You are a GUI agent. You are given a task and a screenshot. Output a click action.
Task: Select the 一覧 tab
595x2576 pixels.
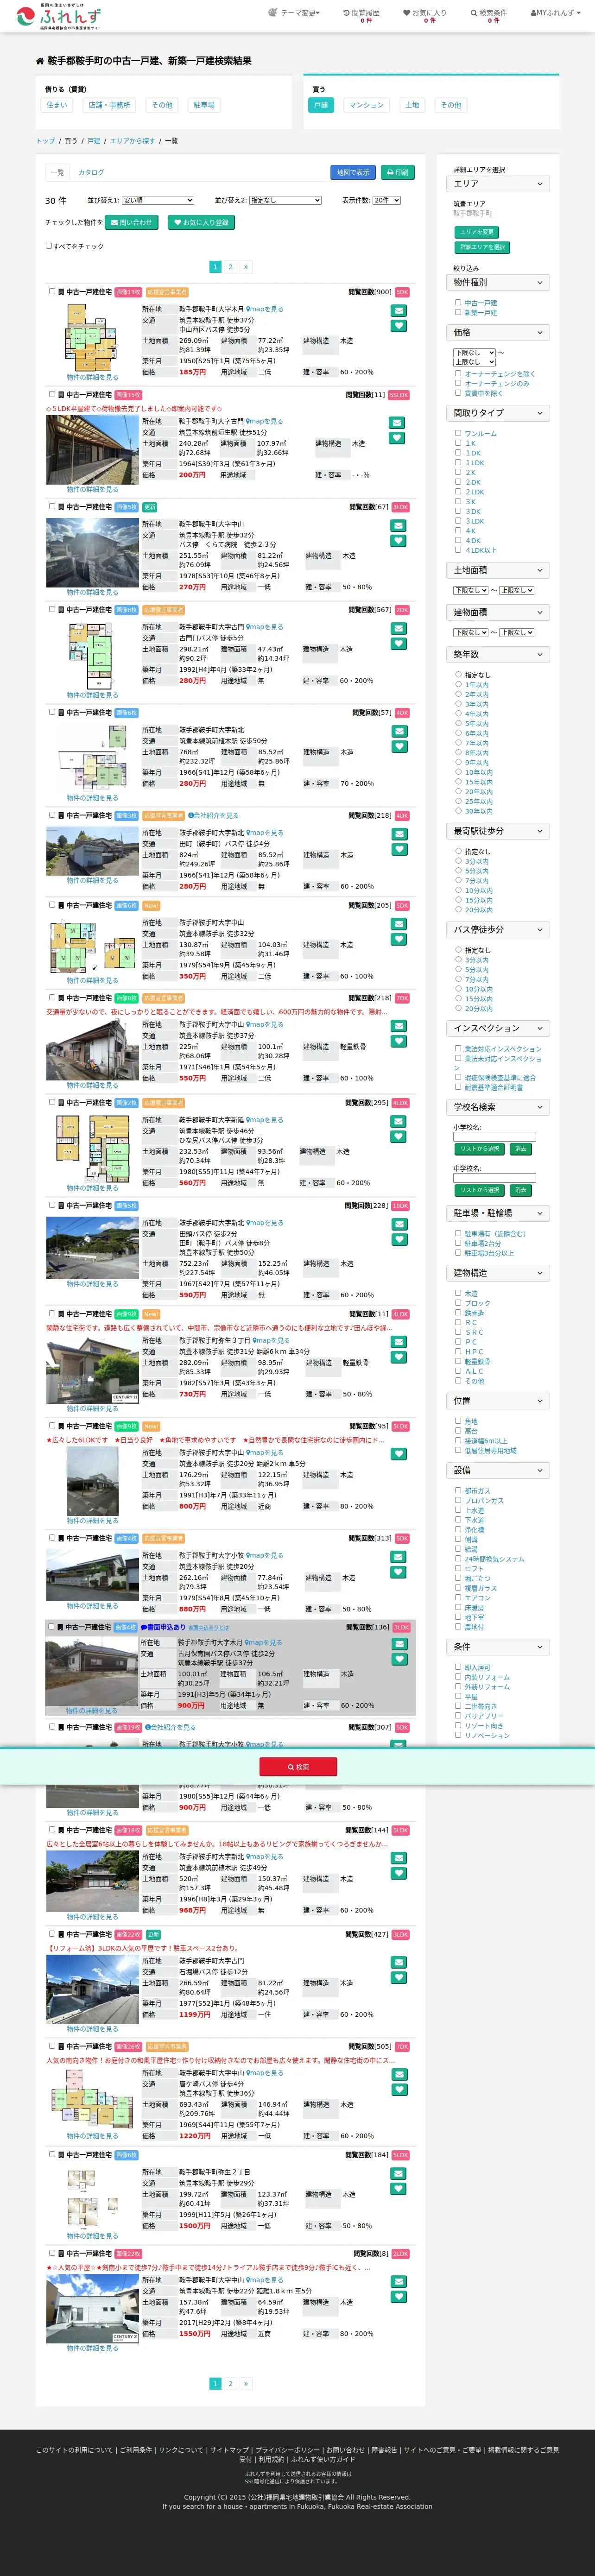57,172
